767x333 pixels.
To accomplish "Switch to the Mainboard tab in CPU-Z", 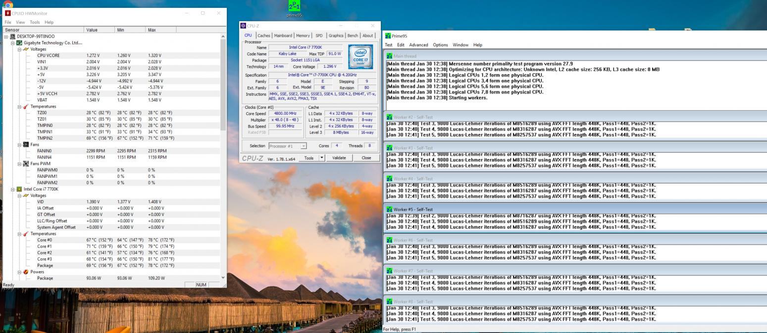I will (283, 36).
